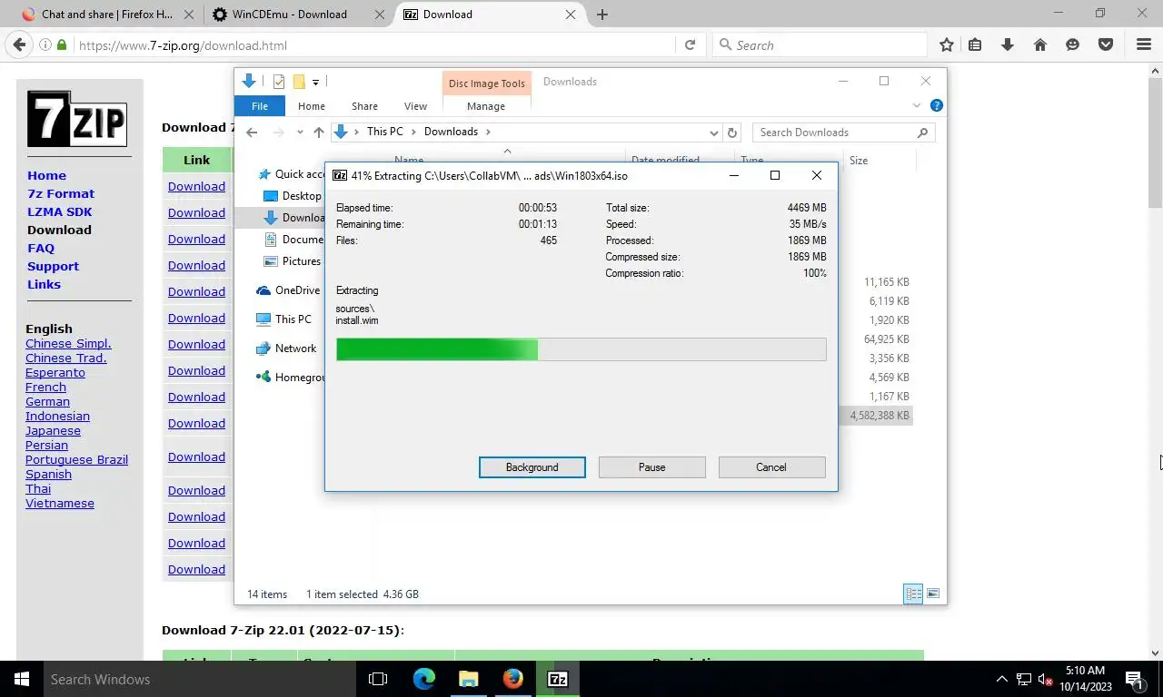
Task: Open LZMA SDK link
Action: [60, 211]
